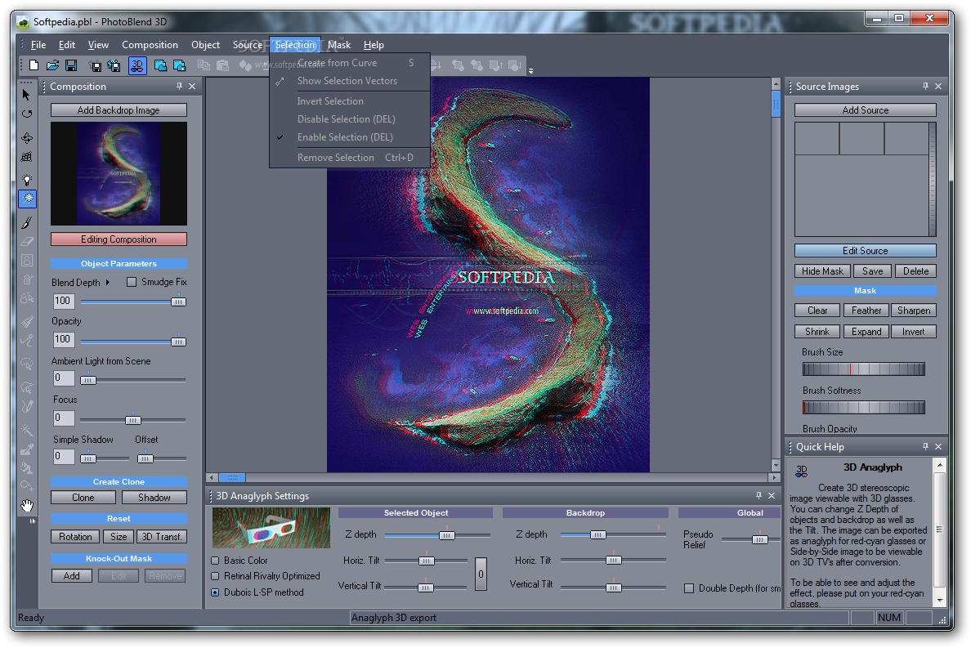971x648 pixels.
Task: Click the Editing Composition button
Action: click(x=119, y=239)
